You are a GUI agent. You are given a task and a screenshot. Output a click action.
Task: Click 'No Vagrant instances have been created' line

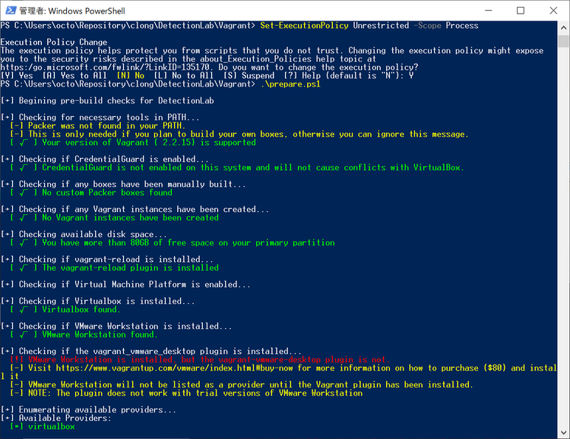coord(114,218)
